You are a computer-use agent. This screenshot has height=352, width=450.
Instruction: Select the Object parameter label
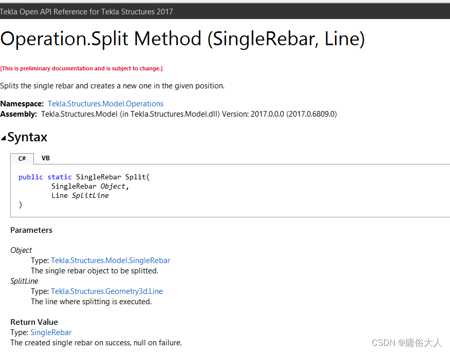(21, 250)
